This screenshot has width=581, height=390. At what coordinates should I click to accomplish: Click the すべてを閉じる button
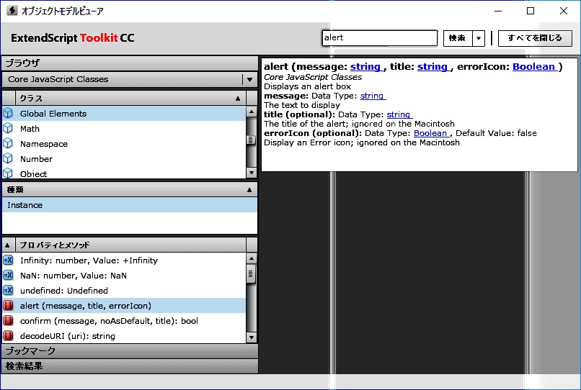pyautogui.click(x=535, y=38)
